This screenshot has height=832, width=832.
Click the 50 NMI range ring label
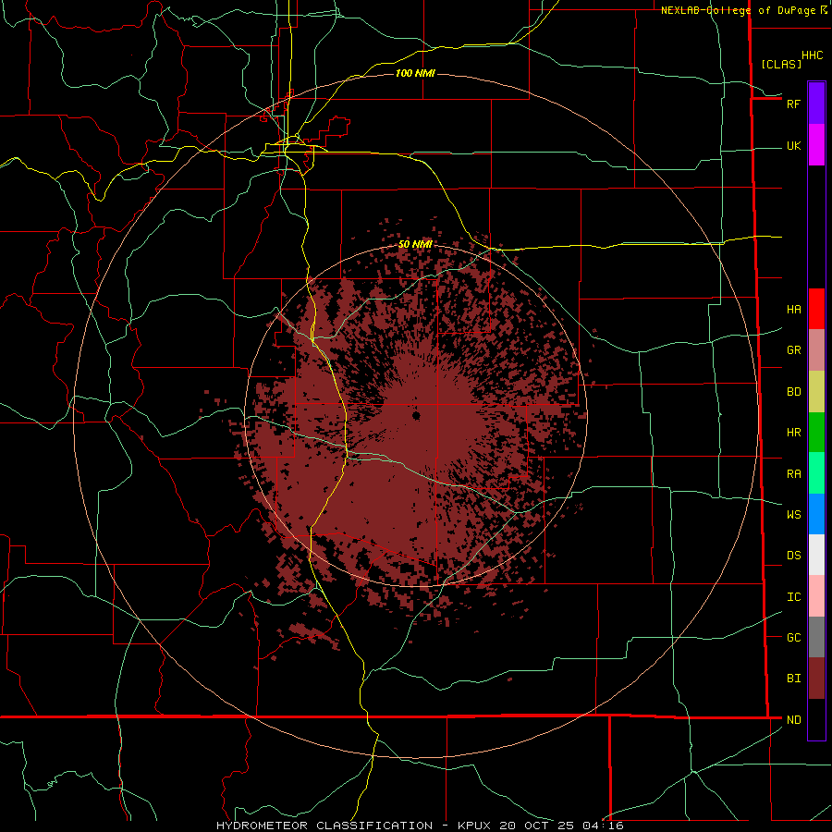pos(415,244)
